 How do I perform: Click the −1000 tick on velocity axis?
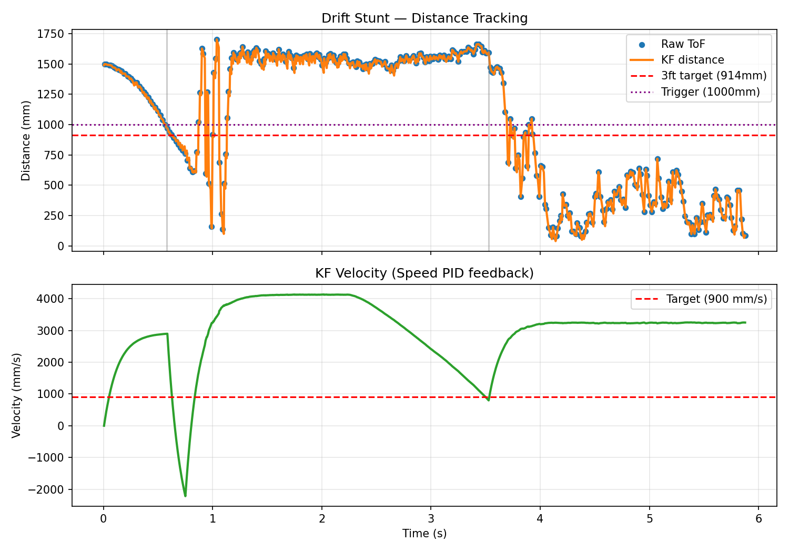(x=47, y=458)
